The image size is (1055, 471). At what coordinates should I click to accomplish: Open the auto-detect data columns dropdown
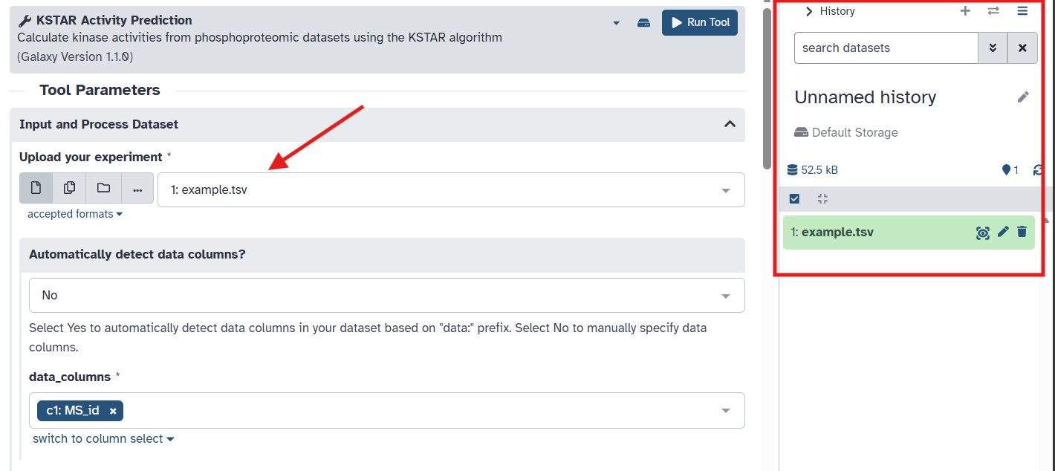tap(386, 296)
